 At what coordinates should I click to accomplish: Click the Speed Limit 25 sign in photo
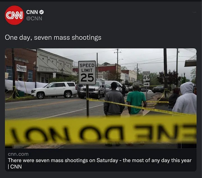87,73
